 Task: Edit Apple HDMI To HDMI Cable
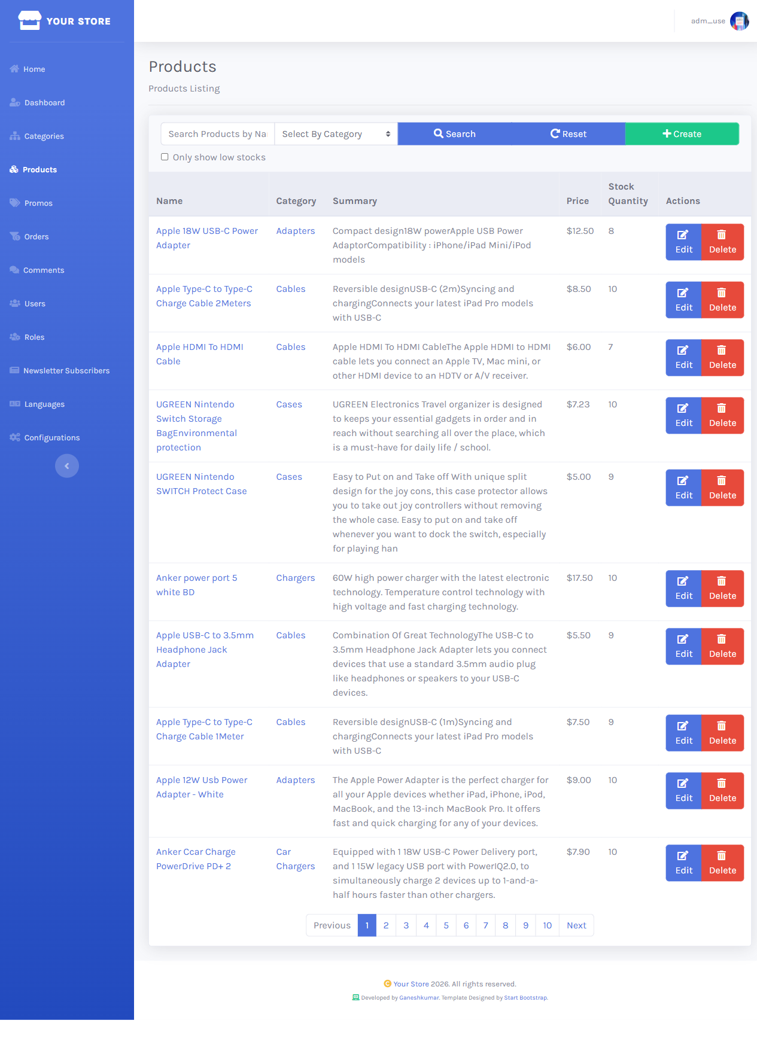(683, 358)
